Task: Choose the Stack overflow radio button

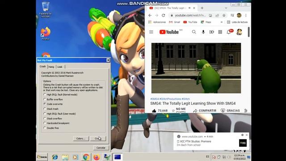Action: (x=53, y=119)
